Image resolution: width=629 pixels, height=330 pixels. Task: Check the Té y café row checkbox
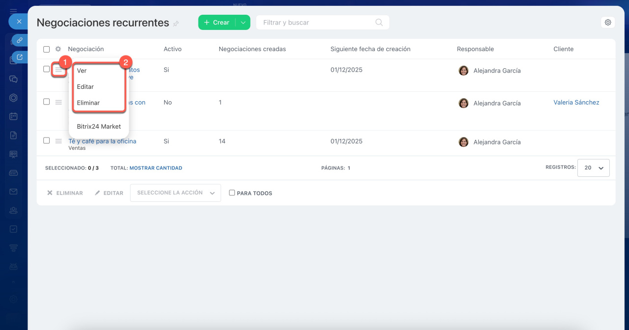47,140
